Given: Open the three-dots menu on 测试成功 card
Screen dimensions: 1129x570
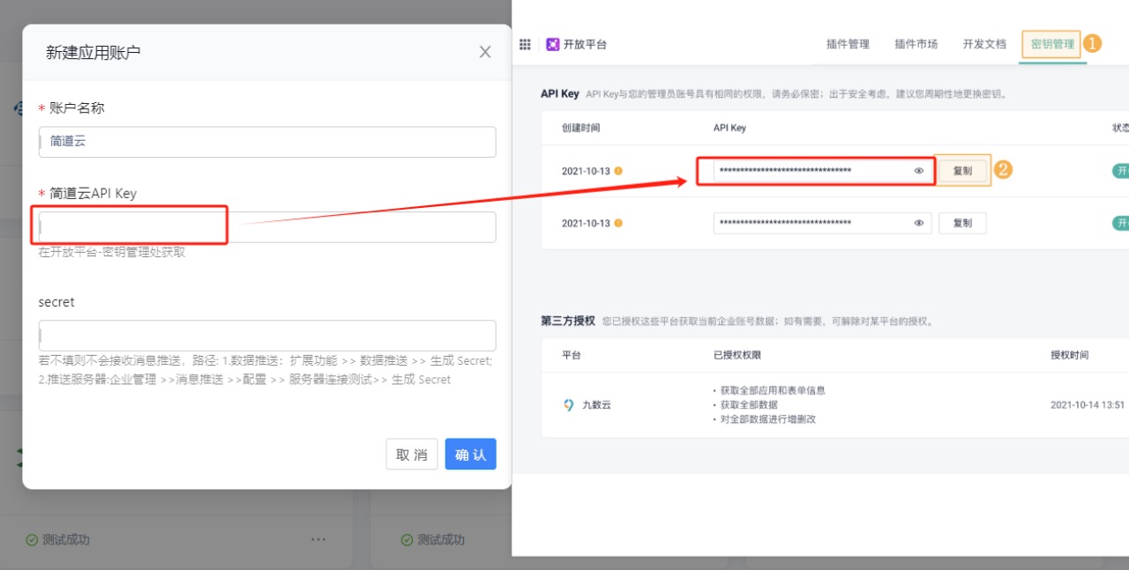Looking at the screenshot, I should (x=319, y=539).
